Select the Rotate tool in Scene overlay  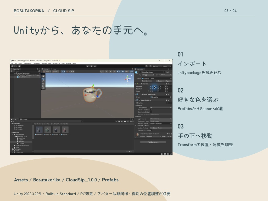[43, 81]
